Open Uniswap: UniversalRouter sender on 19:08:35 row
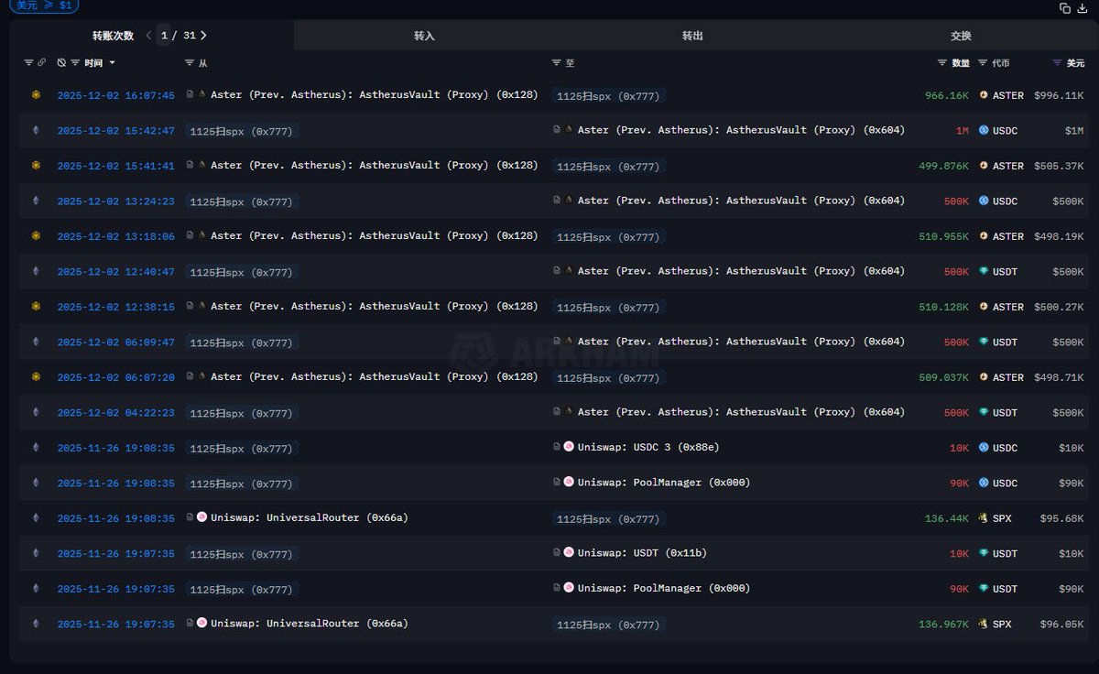The height and width of the screenshot is (674, 1099). click(310, 517)
